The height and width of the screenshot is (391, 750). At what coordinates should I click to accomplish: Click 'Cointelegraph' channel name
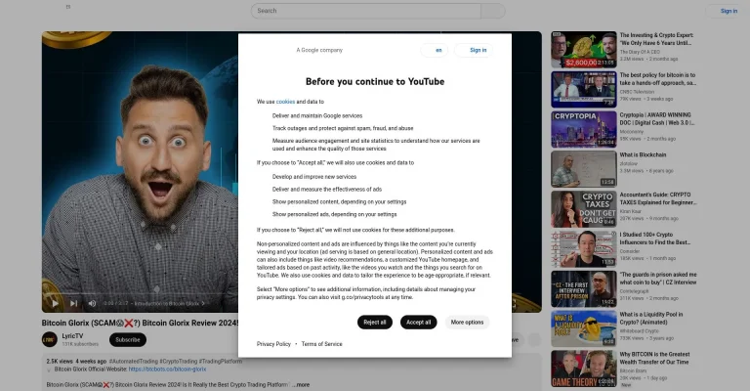pyautogui.click(x=634, y=291)
